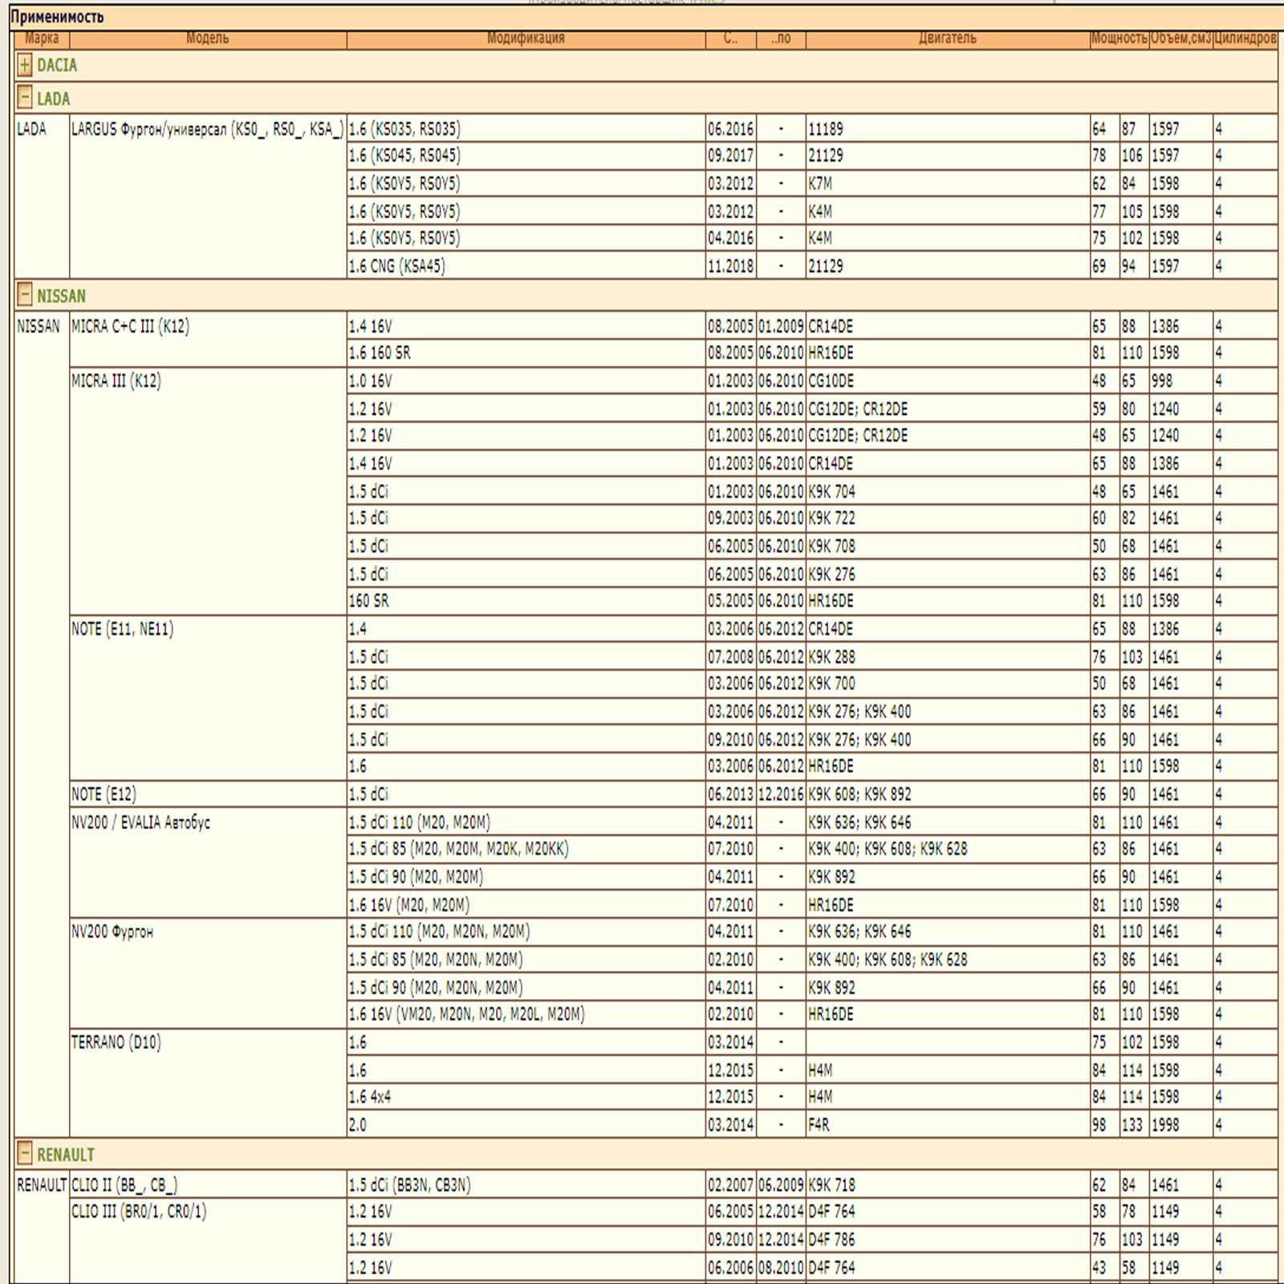Select modification 1.6 (KS035, RS035)
The height and width of the screenshot is (1284, 1284).
click(x=404, y=129)
